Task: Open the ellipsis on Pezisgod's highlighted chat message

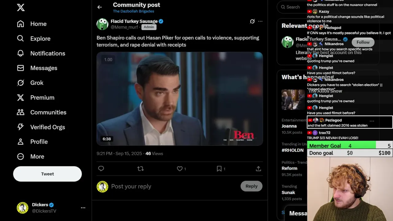Action: (x=372, y=121)
